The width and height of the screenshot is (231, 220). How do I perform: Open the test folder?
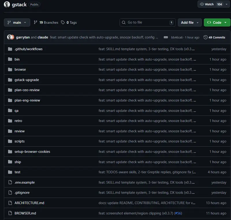coord(17,172)
